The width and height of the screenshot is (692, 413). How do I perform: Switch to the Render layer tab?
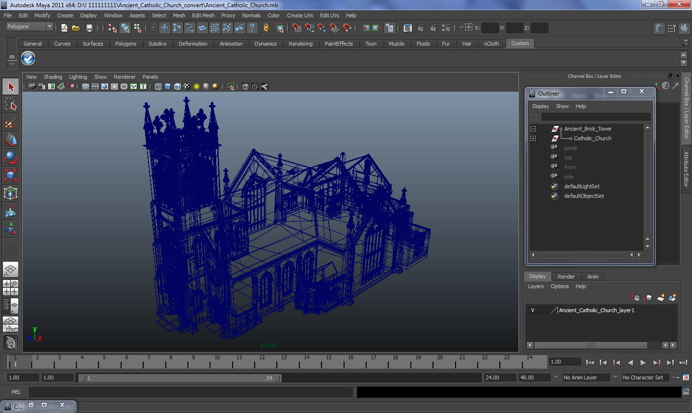[x=566, y=277]
